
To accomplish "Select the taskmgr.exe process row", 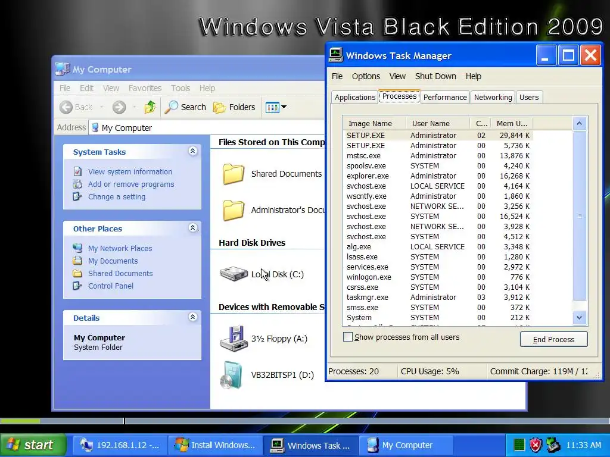I will tap(438, 297).
